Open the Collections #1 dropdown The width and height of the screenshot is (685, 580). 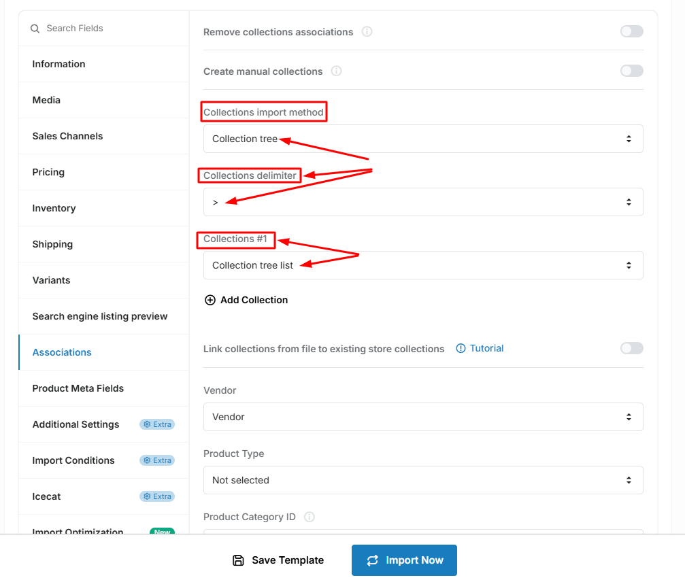pyautogui.click(x=423, y=265)
